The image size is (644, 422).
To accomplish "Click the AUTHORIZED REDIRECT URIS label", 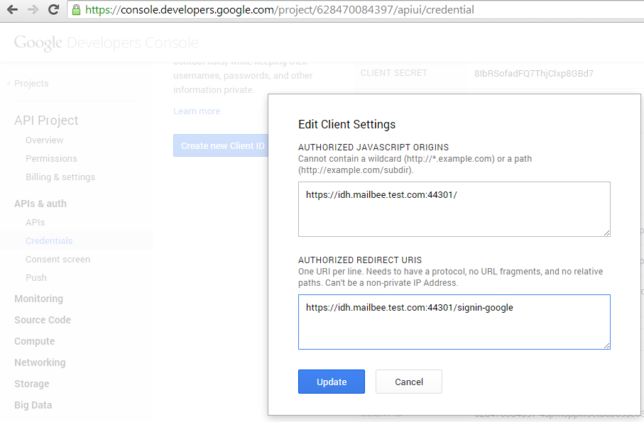I will [360, 260].
